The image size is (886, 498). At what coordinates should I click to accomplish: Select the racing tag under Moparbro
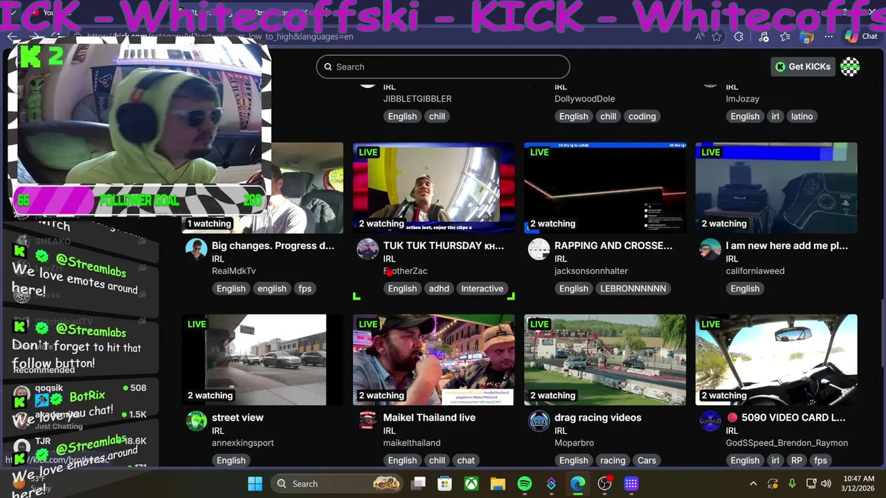pyautogui.click(x=613, y=460)
